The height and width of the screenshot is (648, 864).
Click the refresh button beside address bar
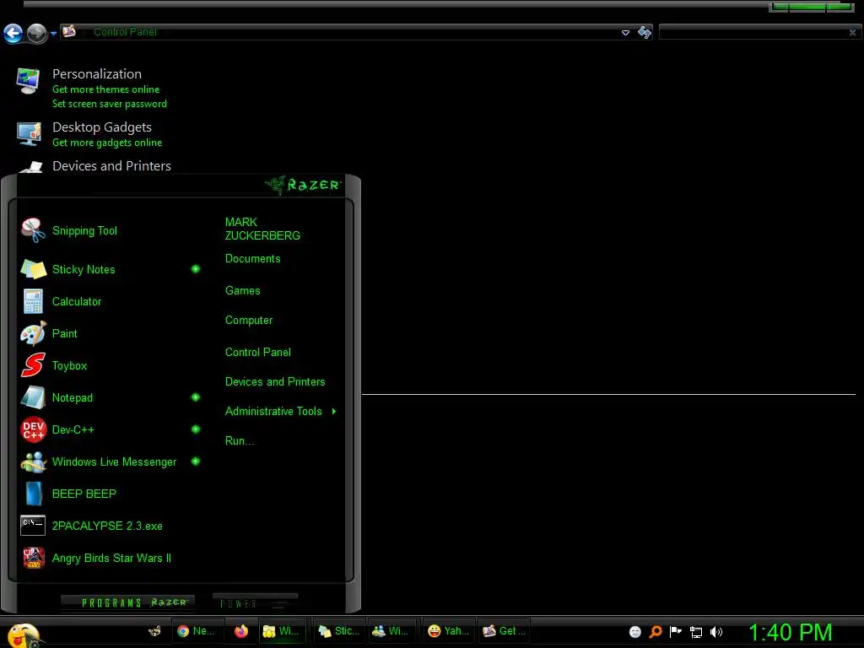[644, 33]
